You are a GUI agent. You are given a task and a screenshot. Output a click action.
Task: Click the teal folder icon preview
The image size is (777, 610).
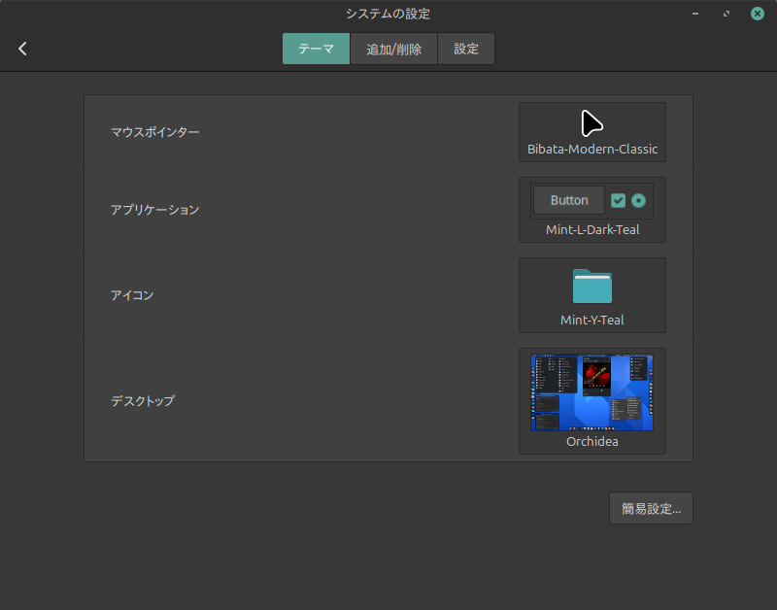point(591,288)
